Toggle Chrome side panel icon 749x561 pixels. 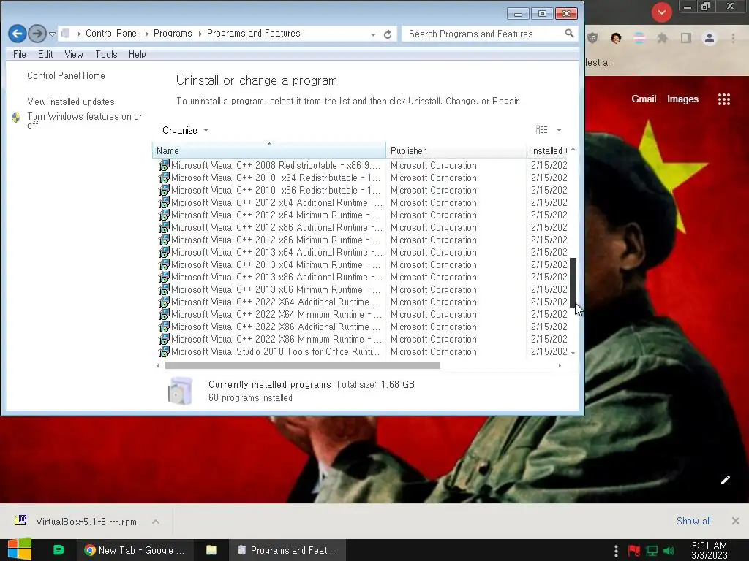(x=686, y=38)
